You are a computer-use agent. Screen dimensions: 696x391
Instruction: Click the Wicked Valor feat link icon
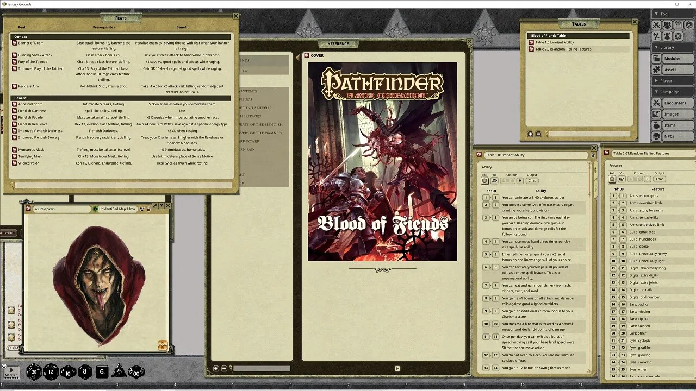click(15, 163)
